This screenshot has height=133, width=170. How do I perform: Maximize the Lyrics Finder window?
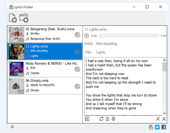tap(147, 7)
